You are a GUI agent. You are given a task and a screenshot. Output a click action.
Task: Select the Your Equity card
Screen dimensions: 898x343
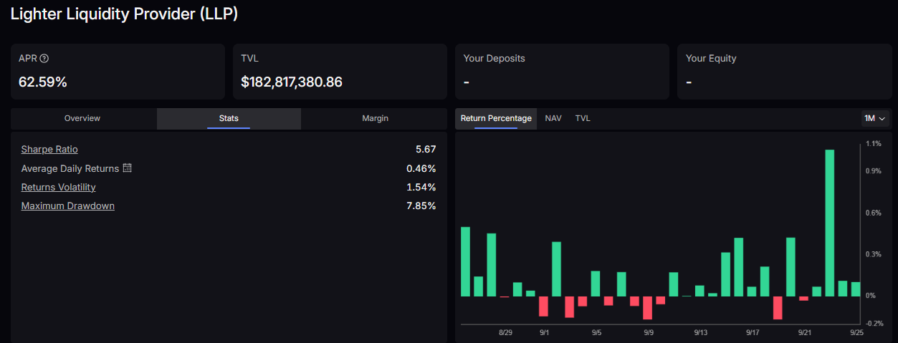pyautogui.click(x=784, y=72)
